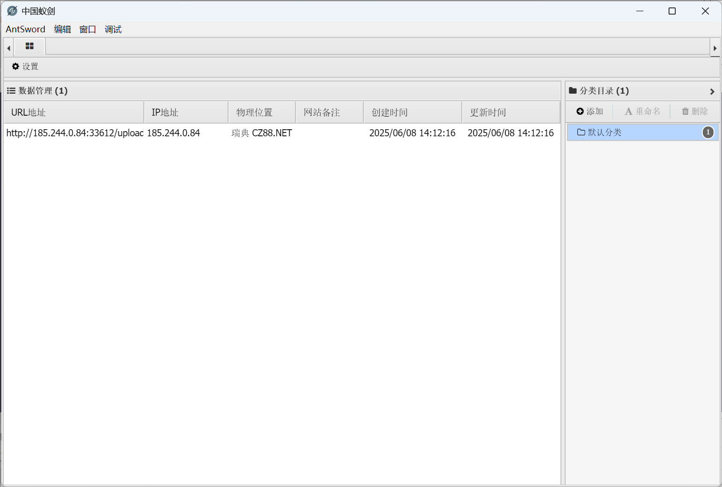
Task: Open the 编辑 menu
Action: pos(62,29)
